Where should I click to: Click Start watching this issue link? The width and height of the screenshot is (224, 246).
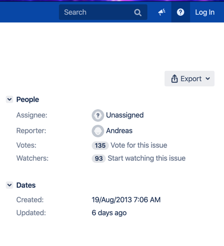(x=146, y=158)
